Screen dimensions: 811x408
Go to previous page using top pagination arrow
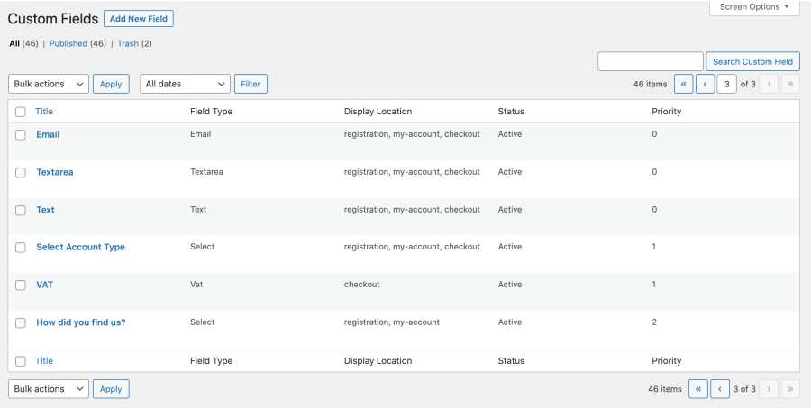coord(704,84)
